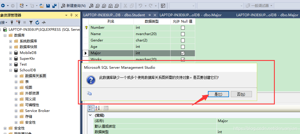
Task: Pin the Object Explorer panel with pushpin
Action: [x=71, y=15]
